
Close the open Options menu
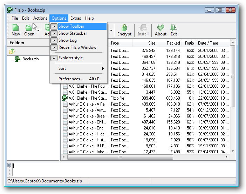click(x=59, y=18)
